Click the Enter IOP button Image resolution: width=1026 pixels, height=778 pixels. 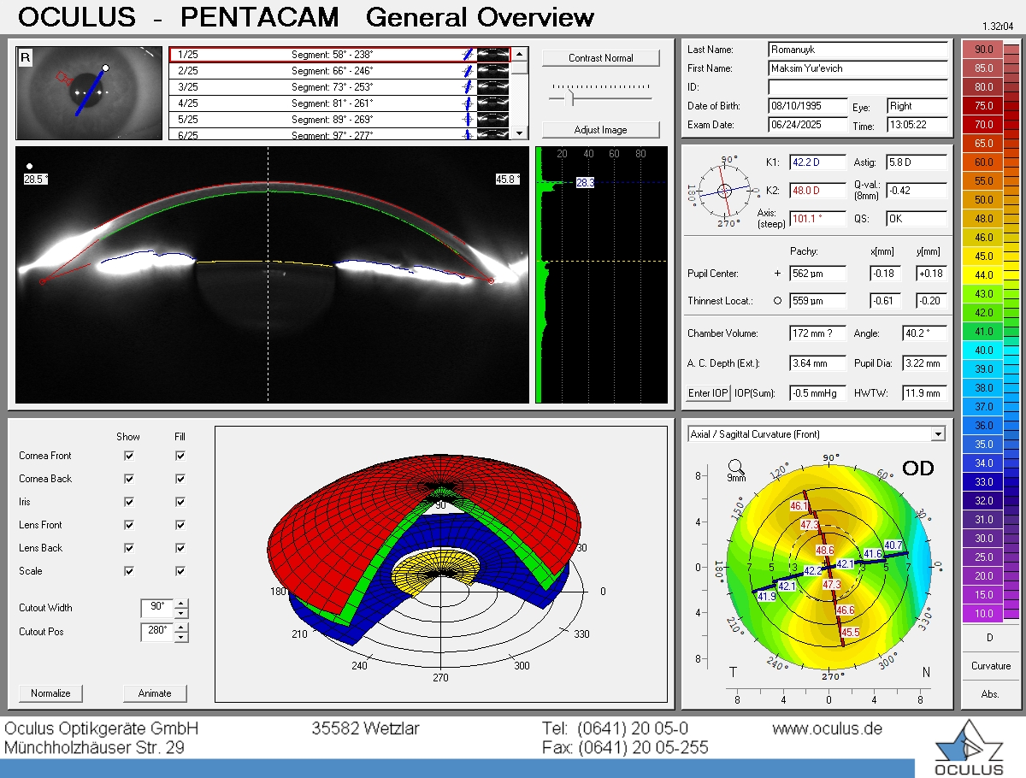708,393
